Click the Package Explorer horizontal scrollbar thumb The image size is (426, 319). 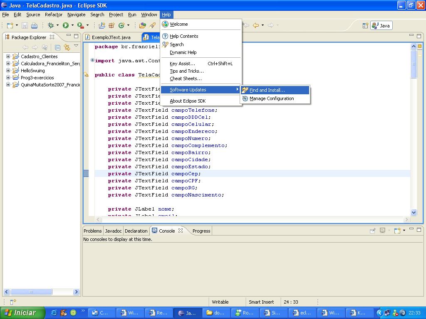coord(31,292)
